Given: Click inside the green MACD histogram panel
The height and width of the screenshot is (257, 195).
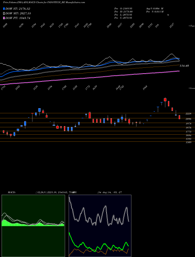Looking at the screenshot, I should click(33, 226).
